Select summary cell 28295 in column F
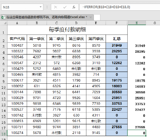The image size is (160, 140). tap(117, 51)
